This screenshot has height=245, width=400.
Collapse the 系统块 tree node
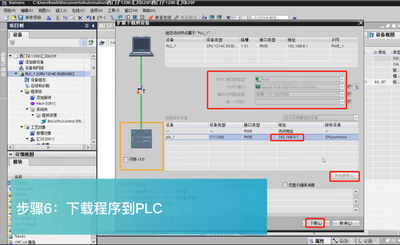click(27, 109)
